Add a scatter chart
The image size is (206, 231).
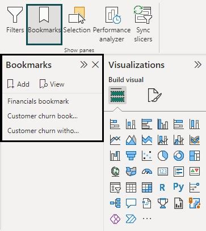[x=147, y=156]
